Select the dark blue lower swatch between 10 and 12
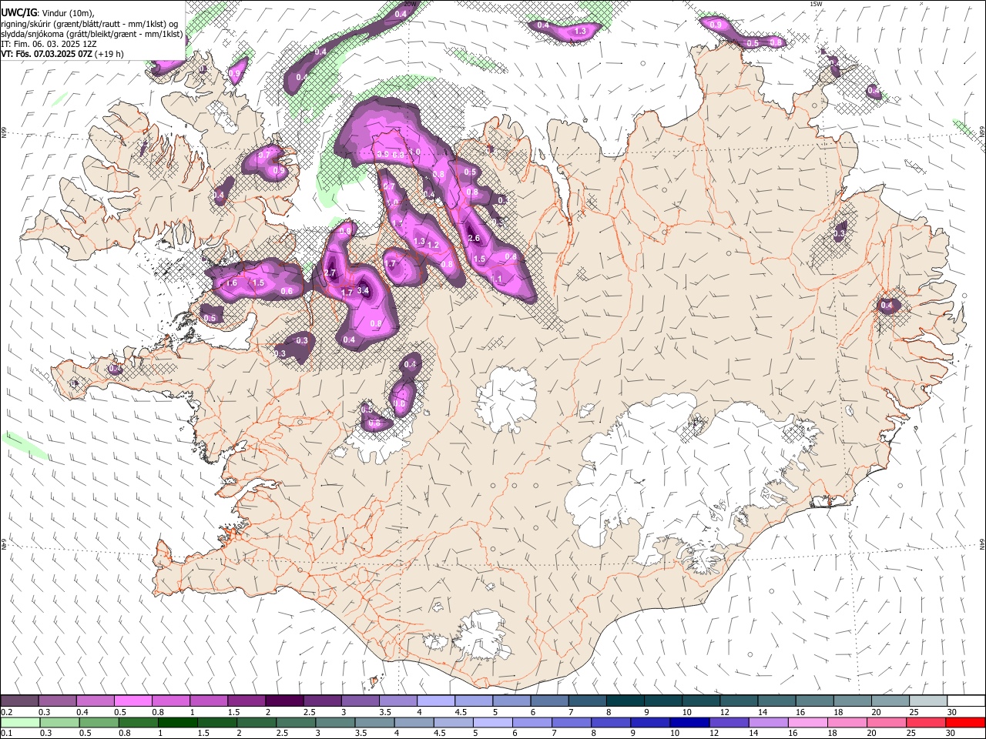986x739 pixels. tap(689, 722)
